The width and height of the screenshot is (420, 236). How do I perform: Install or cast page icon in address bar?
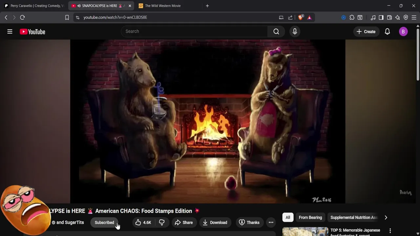tap(281, 17)
